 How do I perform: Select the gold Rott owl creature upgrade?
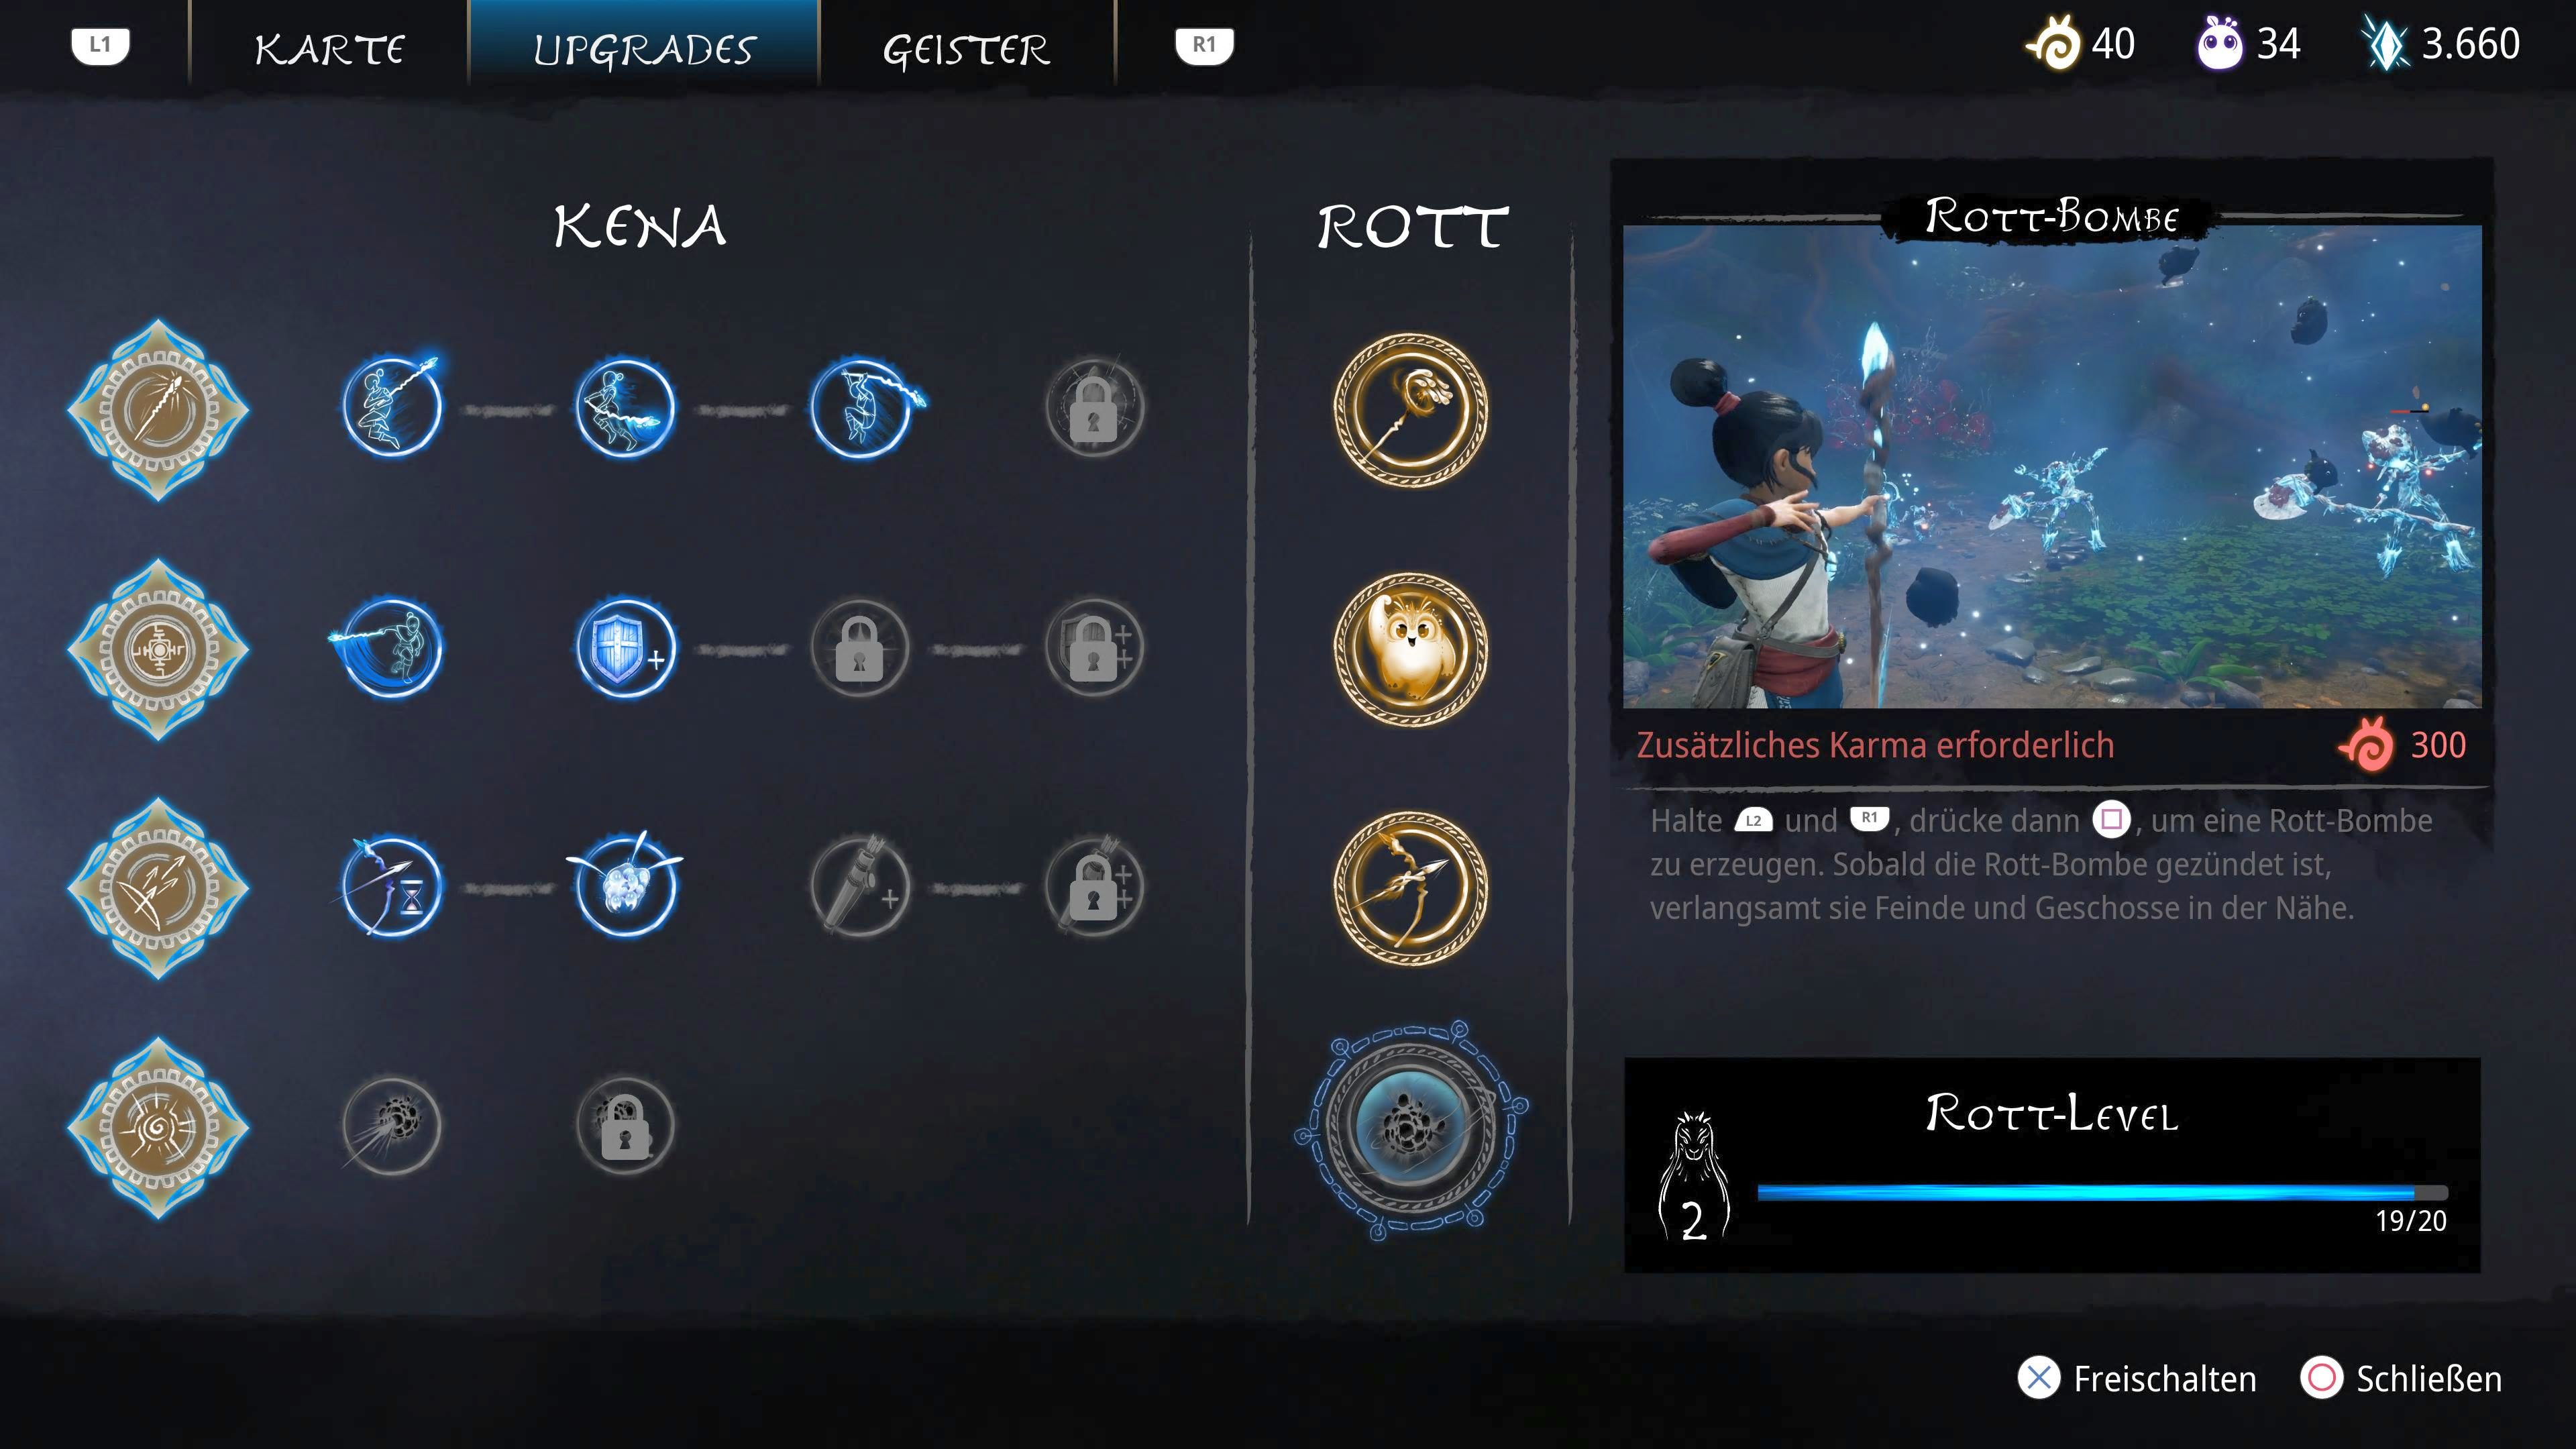click(x=1410, y=649)
